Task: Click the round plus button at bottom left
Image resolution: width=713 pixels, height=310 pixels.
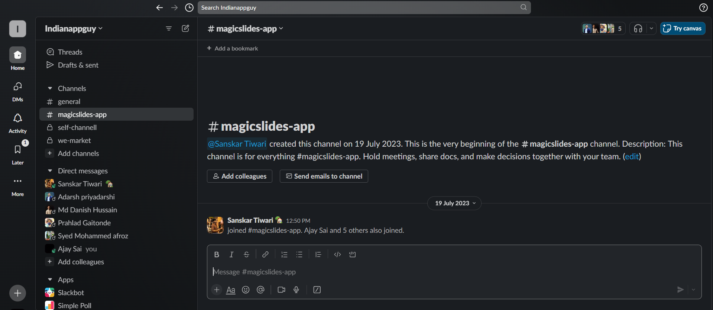Action: click(17, 293)
